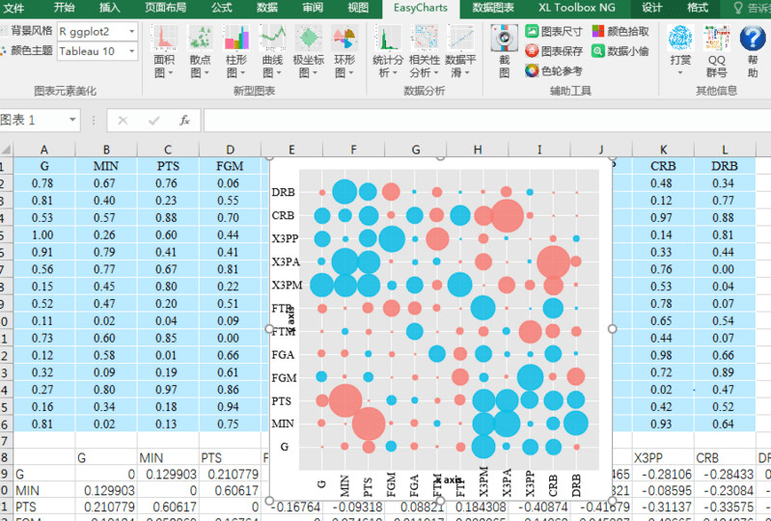The height and width of the screenshot is (521, 771).
Task: Expand the Name Box 图表 1 dropdown
Action: [x=72, y=120]
